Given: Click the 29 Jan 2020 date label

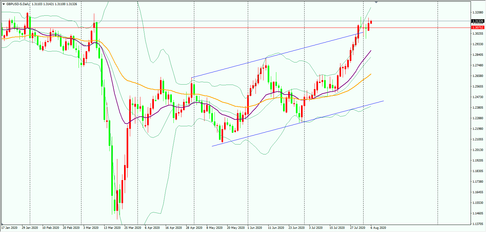Looking at the screenshot, I should (x=30, y=228).
